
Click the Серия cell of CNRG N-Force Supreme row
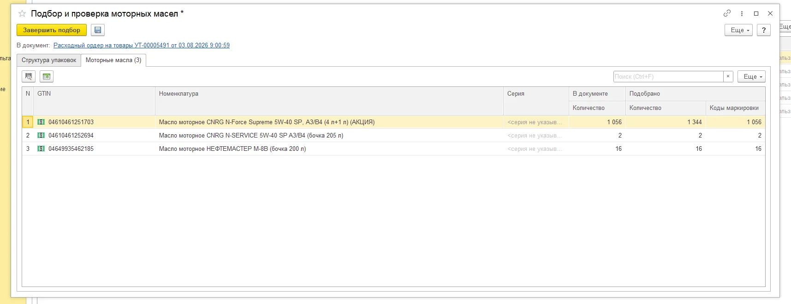536,122
